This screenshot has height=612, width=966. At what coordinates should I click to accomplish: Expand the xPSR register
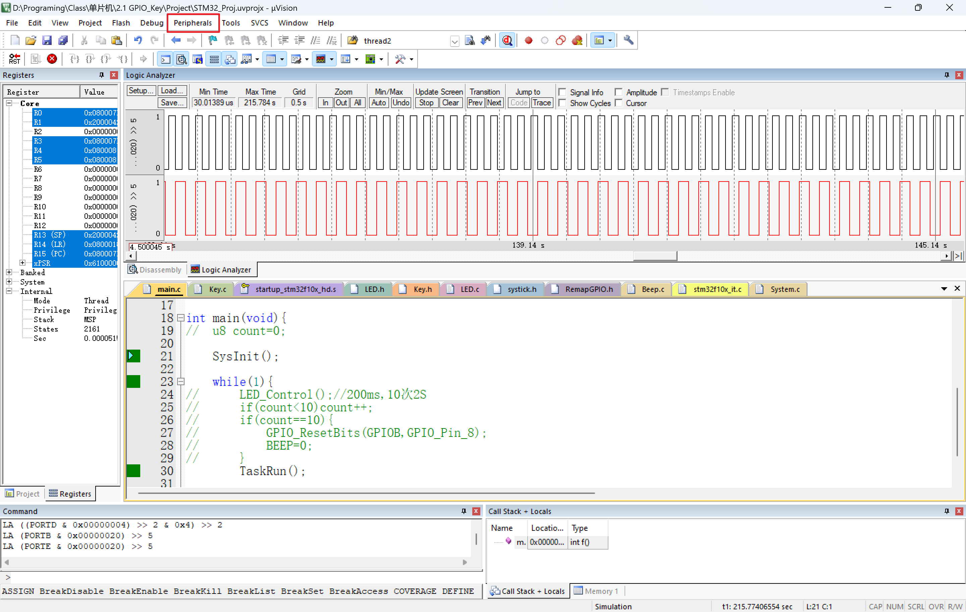(22, 263)
